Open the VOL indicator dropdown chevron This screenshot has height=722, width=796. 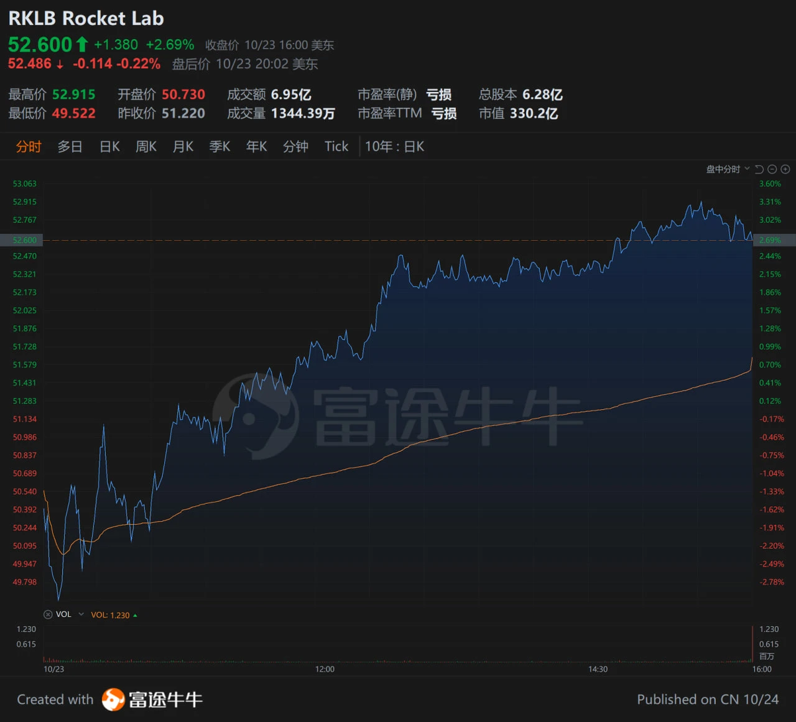[x=81, y=614]
